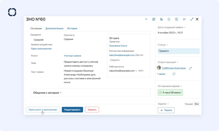
Task: Open responsible Субботина Анастасия link
Action: (x=174, y=68)
